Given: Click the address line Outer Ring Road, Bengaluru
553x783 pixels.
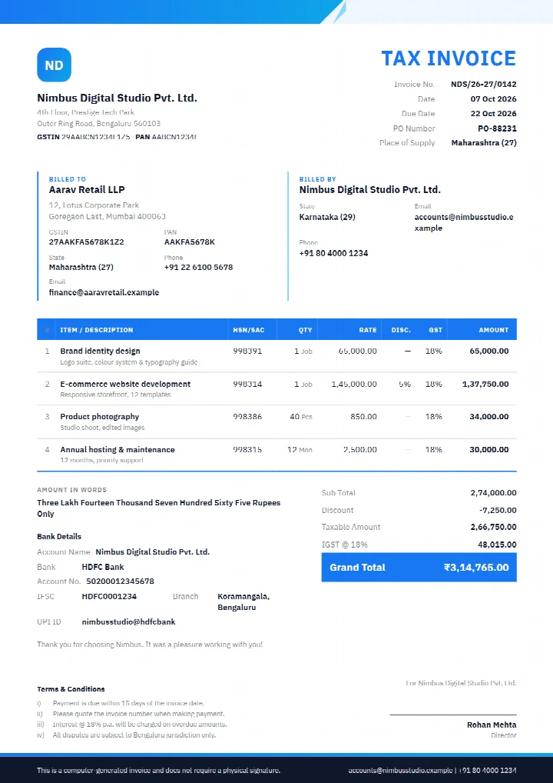Looking at the screenshot, I should (x=99, y=123).
